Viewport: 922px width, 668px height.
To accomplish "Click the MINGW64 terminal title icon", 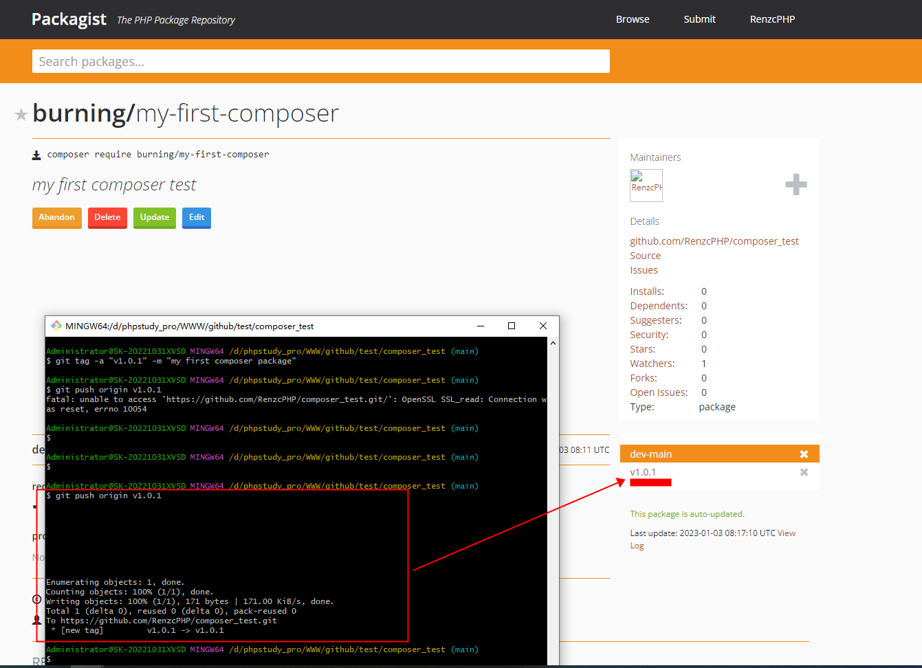I will click(x=56, y=326).
